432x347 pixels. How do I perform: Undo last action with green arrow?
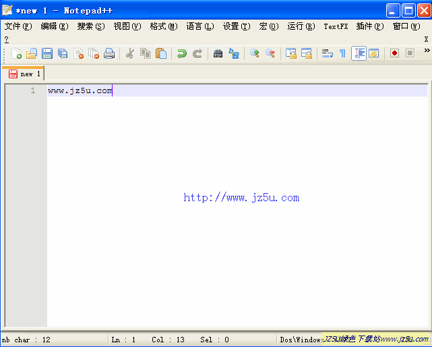coord(182,53)
